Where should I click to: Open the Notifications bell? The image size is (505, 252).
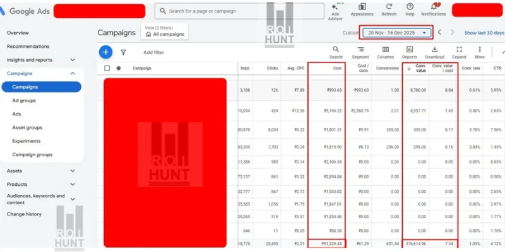[x=434, y=10]
